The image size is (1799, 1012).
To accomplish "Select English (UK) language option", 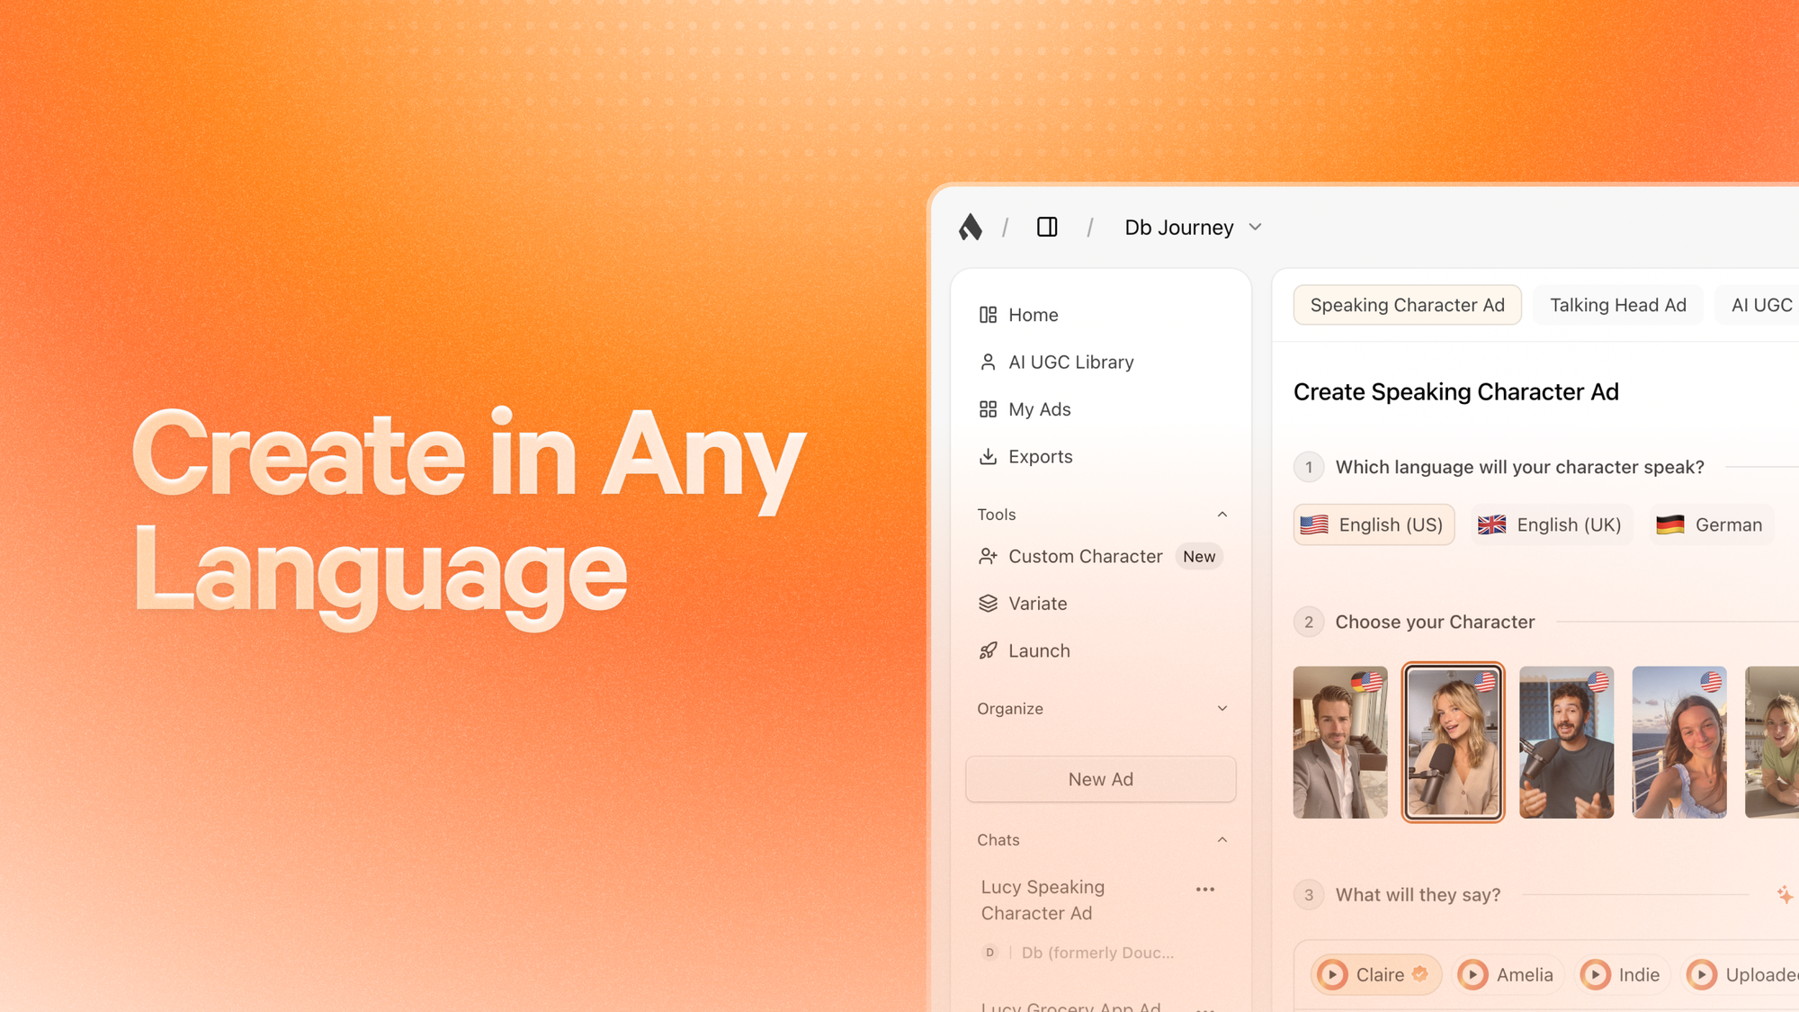I will [x=1550, y=524].
